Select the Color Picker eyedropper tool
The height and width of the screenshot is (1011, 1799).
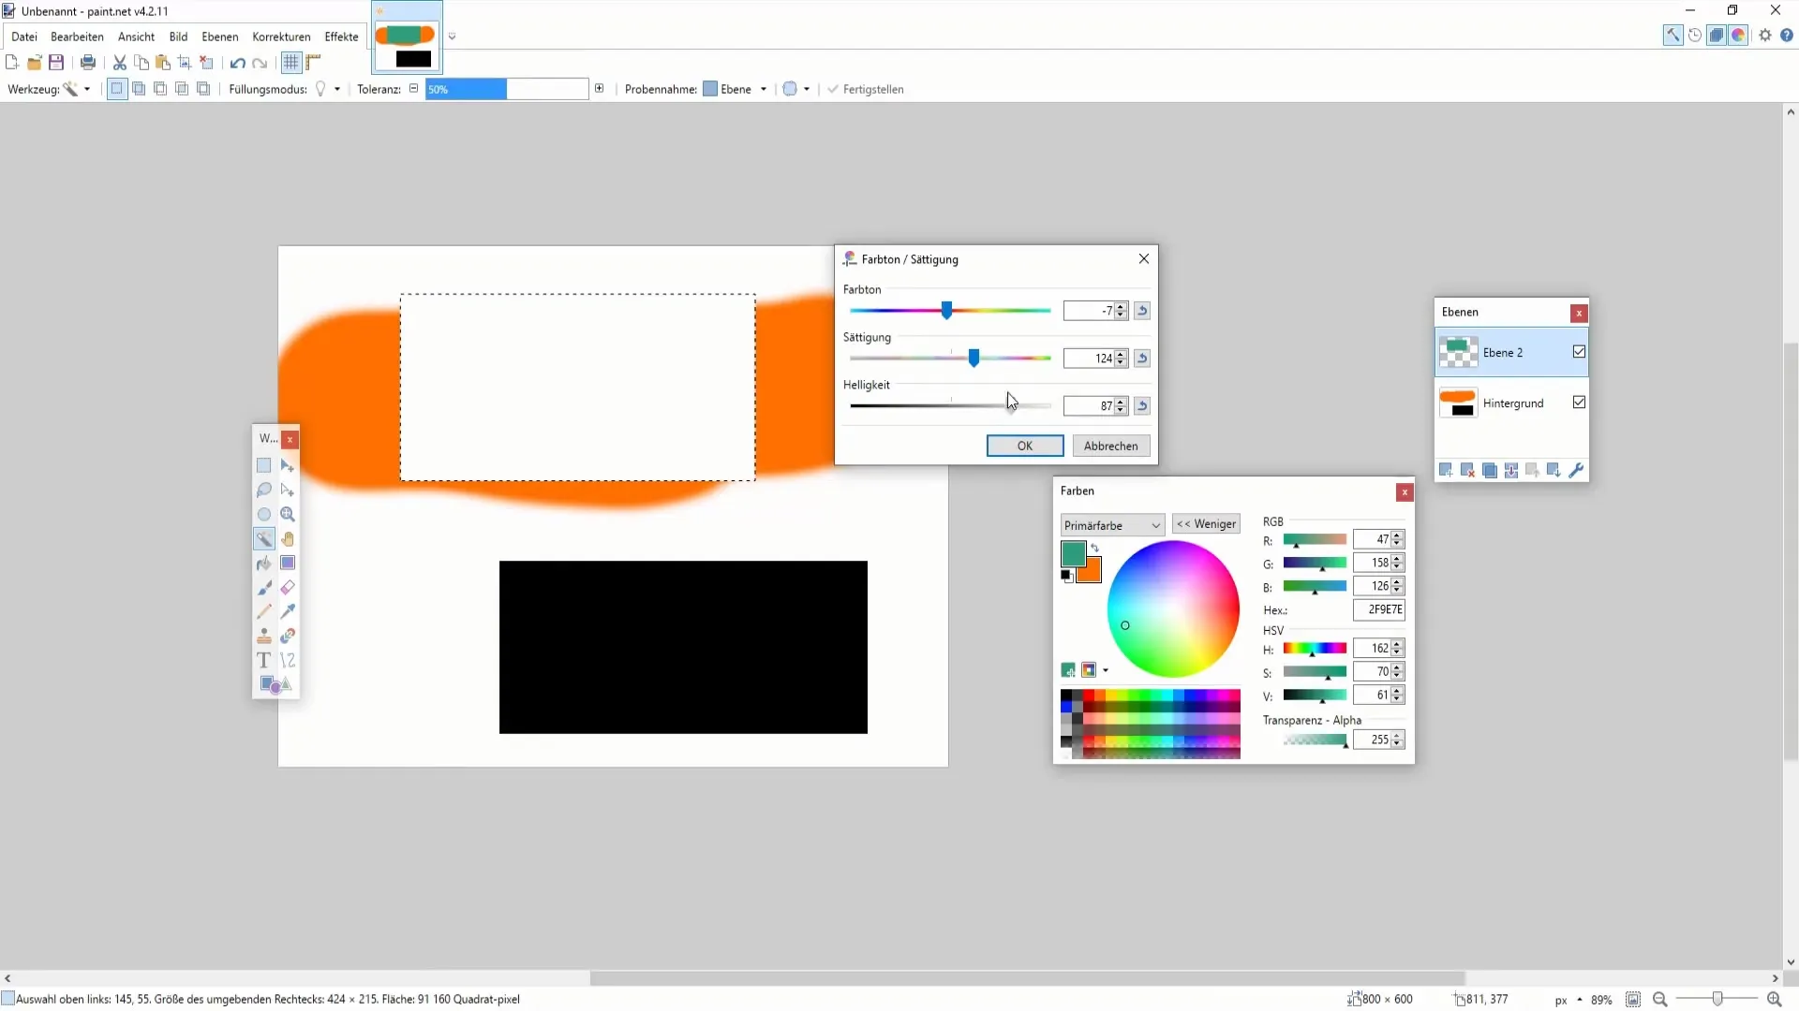(288, 611)
